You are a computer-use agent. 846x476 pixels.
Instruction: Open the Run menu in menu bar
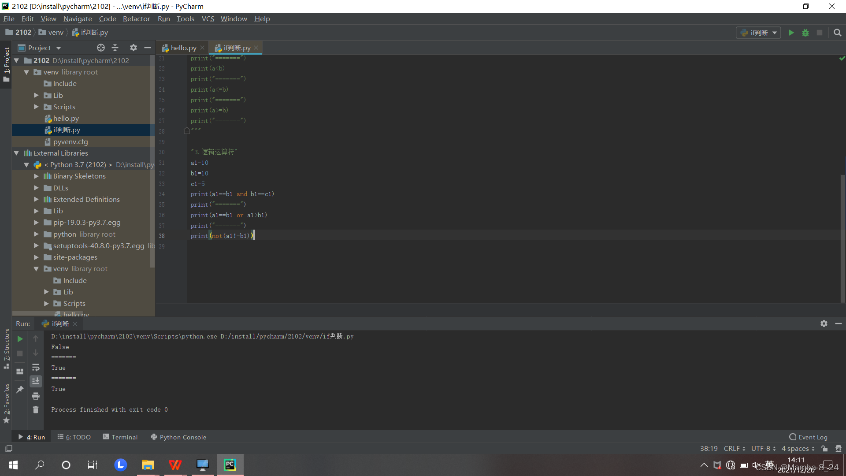(x=163, y=19)
